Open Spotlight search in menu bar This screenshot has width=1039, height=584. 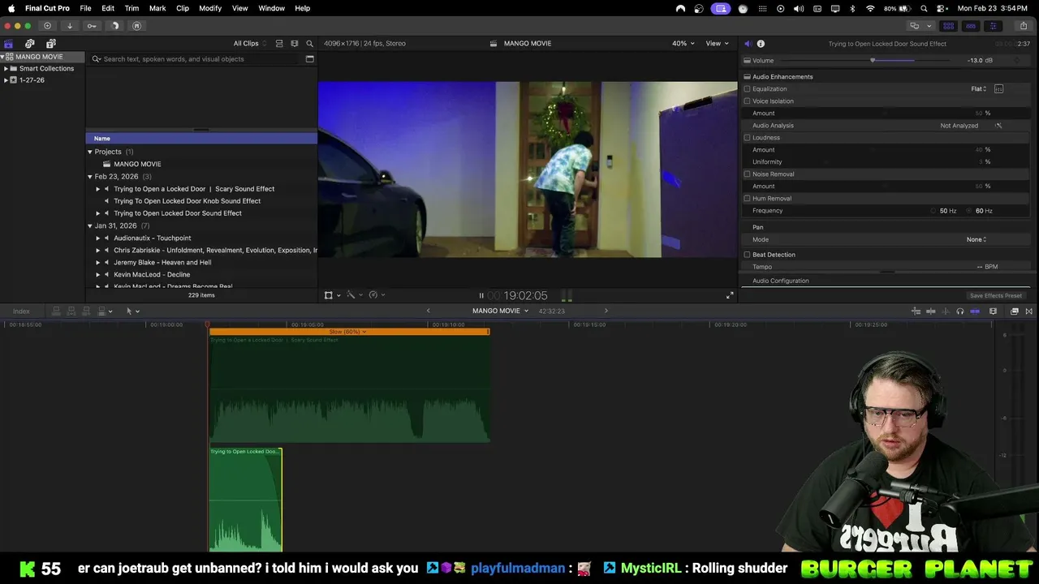pos(924,8)
